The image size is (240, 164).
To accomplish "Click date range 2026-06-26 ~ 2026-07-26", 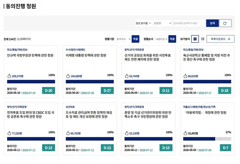I will point(80,93).
